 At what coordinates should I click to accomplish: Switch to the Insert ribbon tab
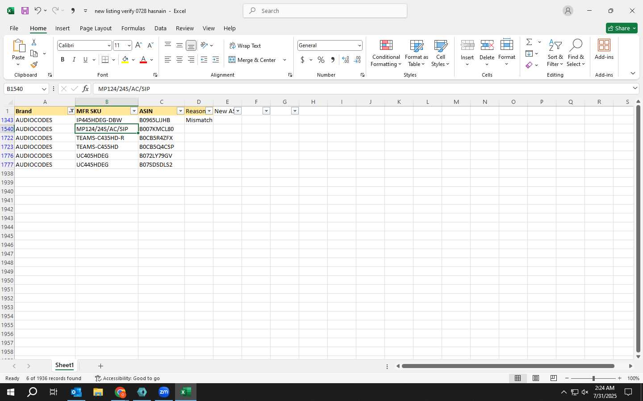click(x=63, y=28)
